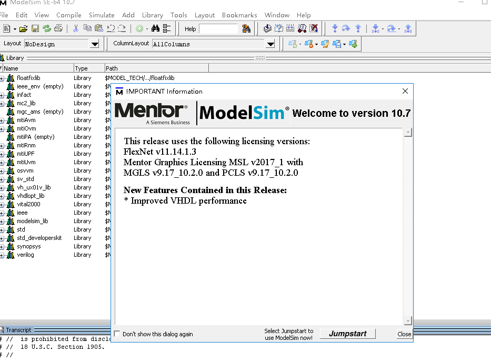Expand the infact library node
This screenshot has width=491, height=362.
tap(2, 95)
